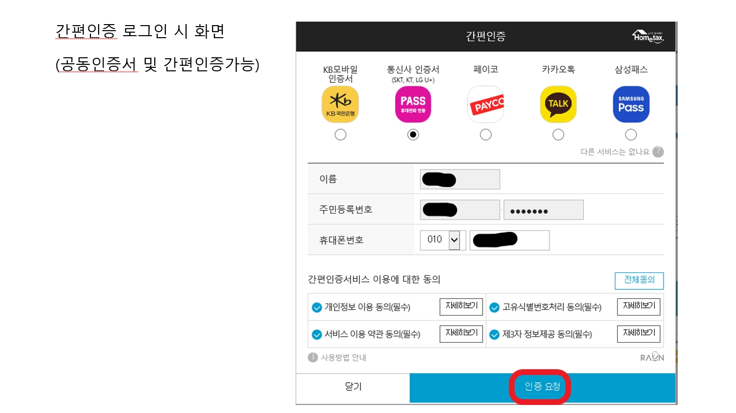Screen dimensions: 736x413
Task: Click 자세히보기 next to 서비스 이용 약관 동의
Action: [461, 334]
